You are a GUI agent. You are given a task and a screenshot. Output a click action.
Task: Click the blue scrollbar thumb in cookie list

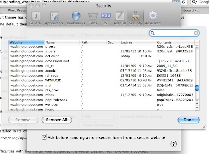point(197,88)
